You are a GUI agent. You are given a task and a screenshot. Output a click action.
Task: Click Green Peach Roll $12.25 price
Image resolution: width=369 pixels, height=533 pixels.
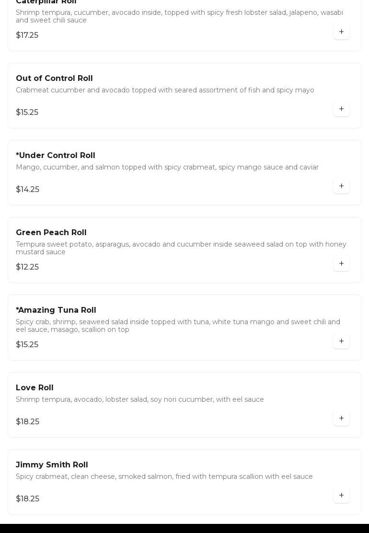[27, 267]
